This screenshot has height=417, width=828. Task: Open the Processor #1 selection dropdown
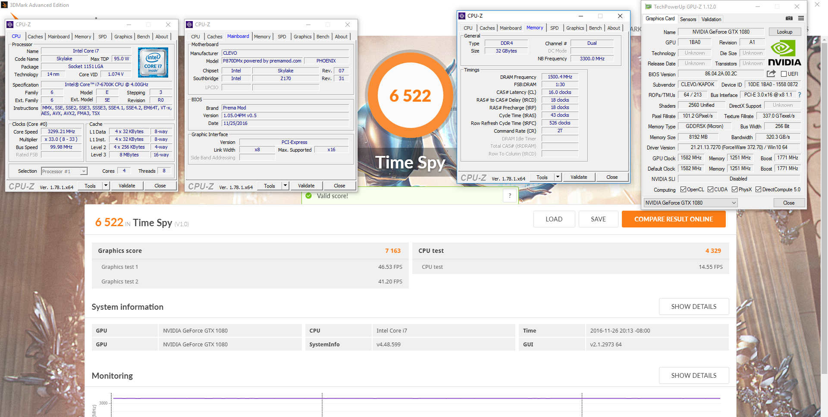64,171
